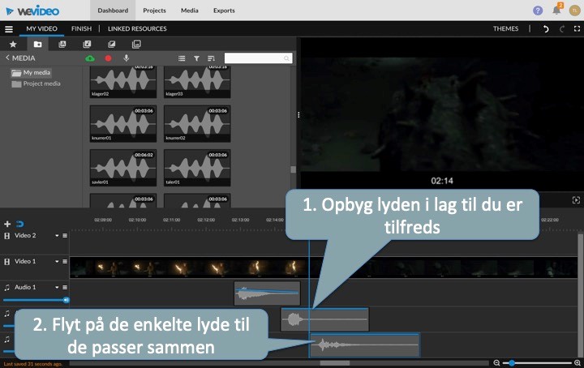The image size is (584, 368).
Task: Switch to FINISH tab
Action: tap(82, 28)
